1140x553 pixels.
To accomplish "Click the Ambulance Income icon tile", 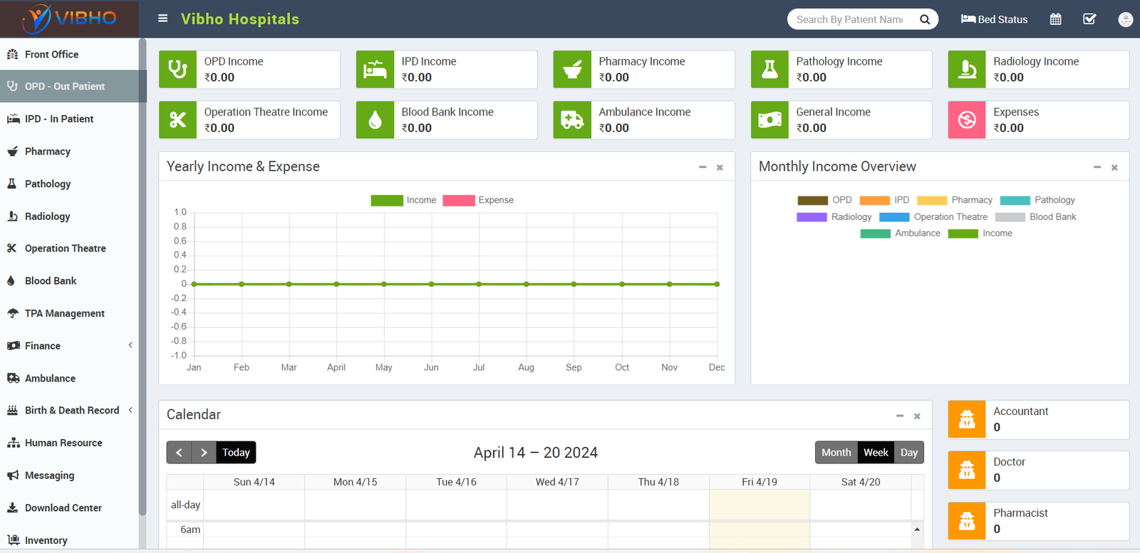I will pos(572,120).
